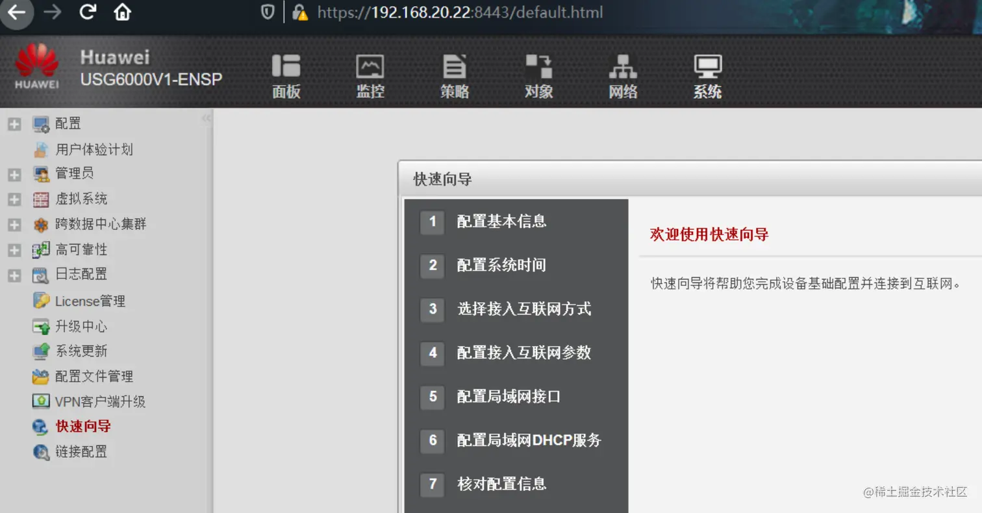Image resolution: width=982 pixels, height=513 pixels.
Task: Open the 网络 network icon
Action: [623, 66]
